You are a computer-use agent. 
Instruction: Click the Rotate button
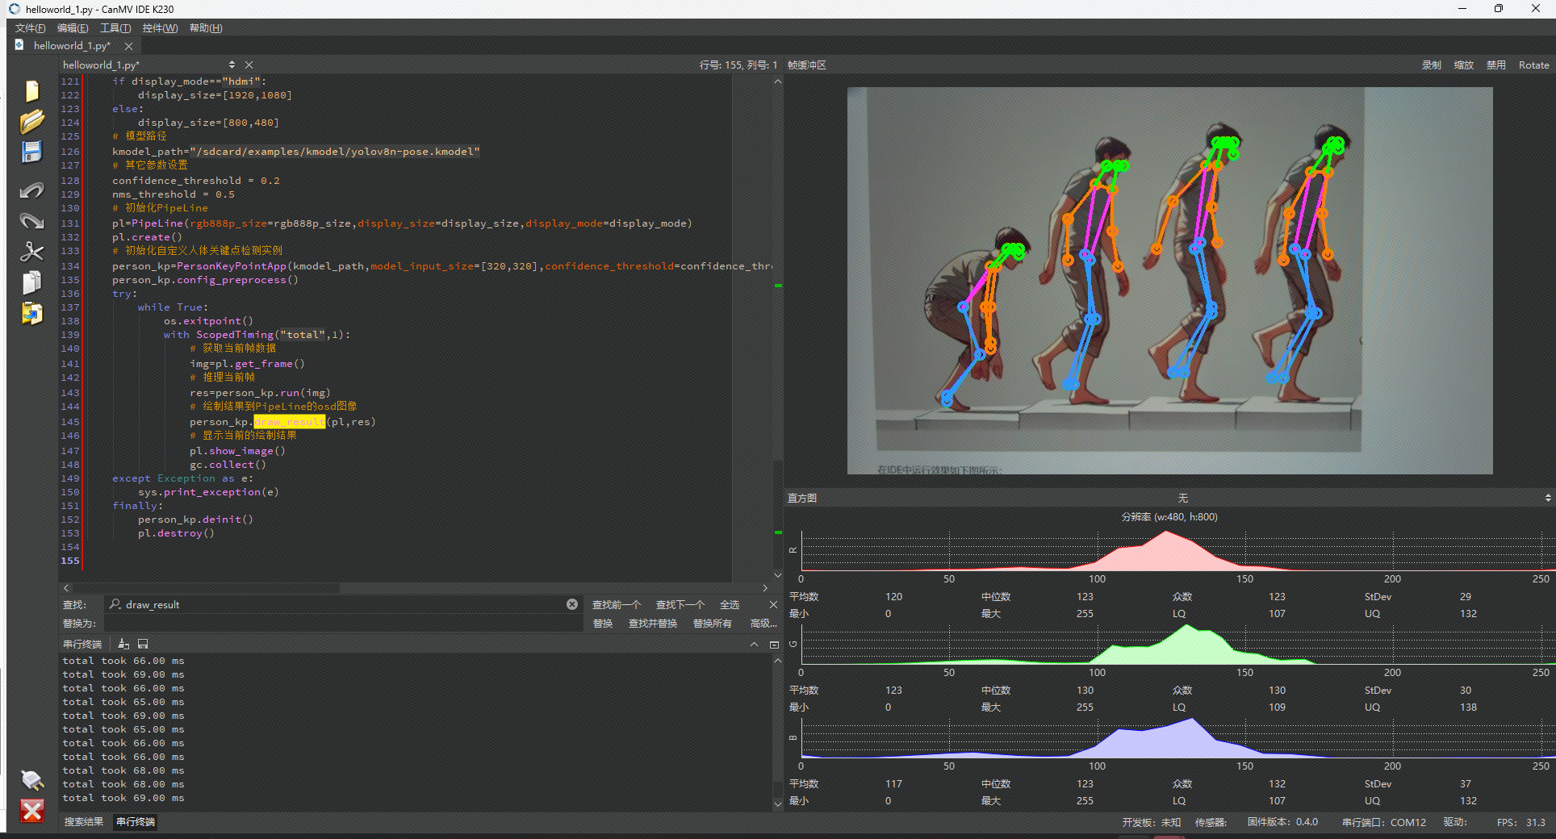tap(1533, 65)
